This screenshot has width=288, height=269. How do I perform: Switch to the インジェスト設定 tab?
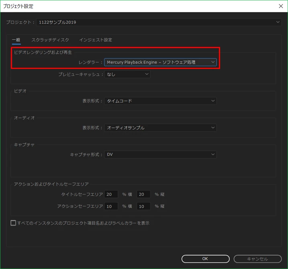96,40
